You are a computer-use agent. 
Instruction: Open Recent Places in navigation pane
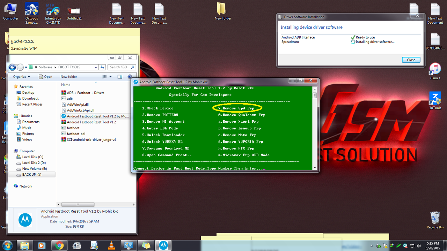click(x=32, y=104)
